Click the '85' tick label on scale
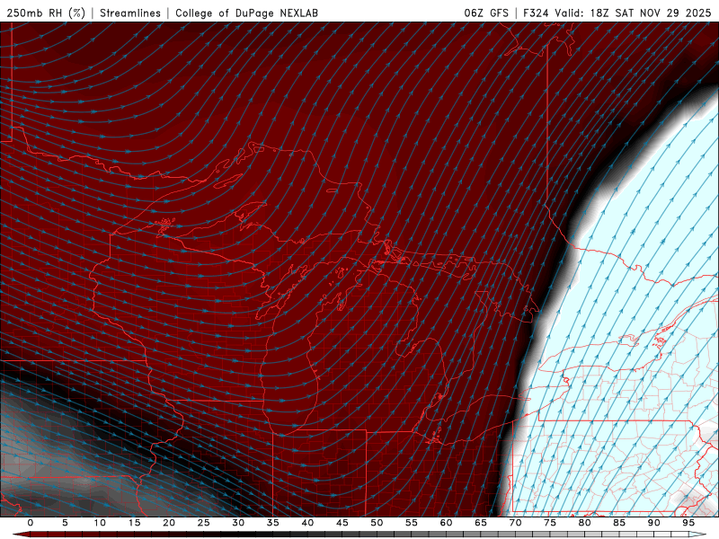Viewport: 719px width, 539px height. [619, 523]
